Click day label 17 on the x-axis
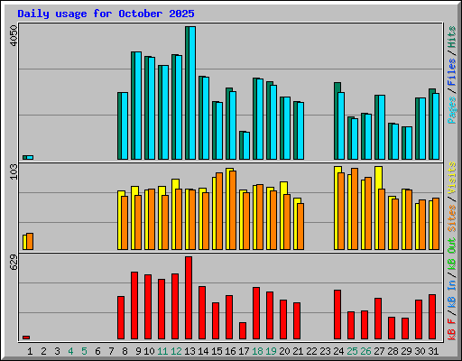 [244, 351]
